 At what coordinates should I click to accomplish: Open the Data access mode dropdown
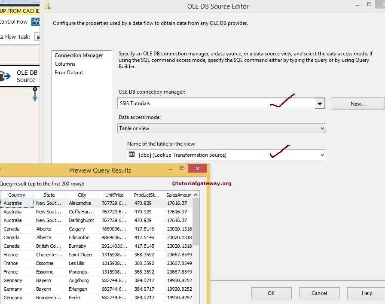tap(321, 128)
